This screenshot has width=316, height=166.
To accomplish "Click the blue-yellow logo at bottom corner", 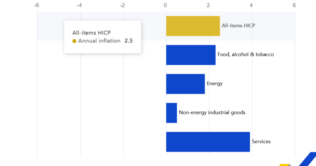I will pos(298,159).
